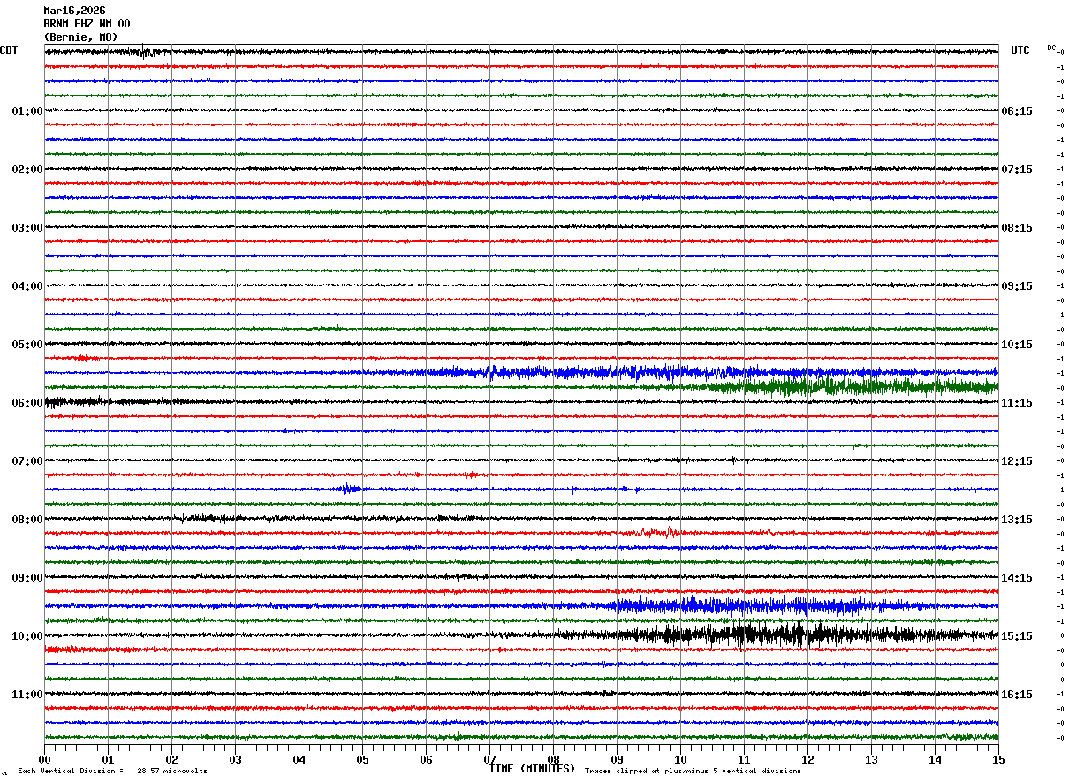Select the station code text BRNM EHZ NM 00
The height and width of the screenshot is (783, 1069).
[x=87, y=24]
